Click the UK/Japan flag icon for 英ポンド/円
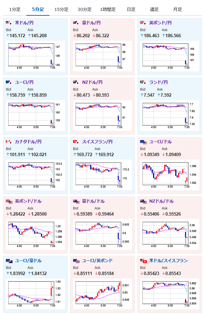 (143, 23)
